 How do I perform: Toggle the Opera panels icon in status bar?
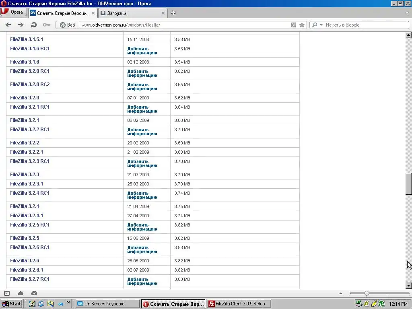coord(7,293)
